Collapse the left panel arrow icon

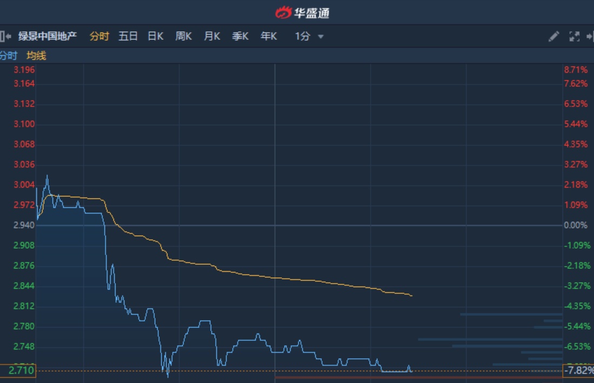click(x=5, y=36)
